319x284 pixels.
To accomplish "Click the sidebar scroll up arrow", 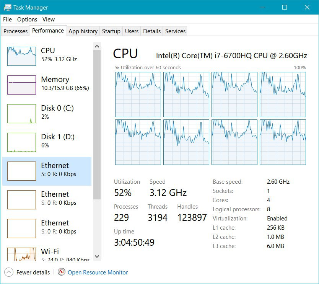I will [x=97, y=46].
